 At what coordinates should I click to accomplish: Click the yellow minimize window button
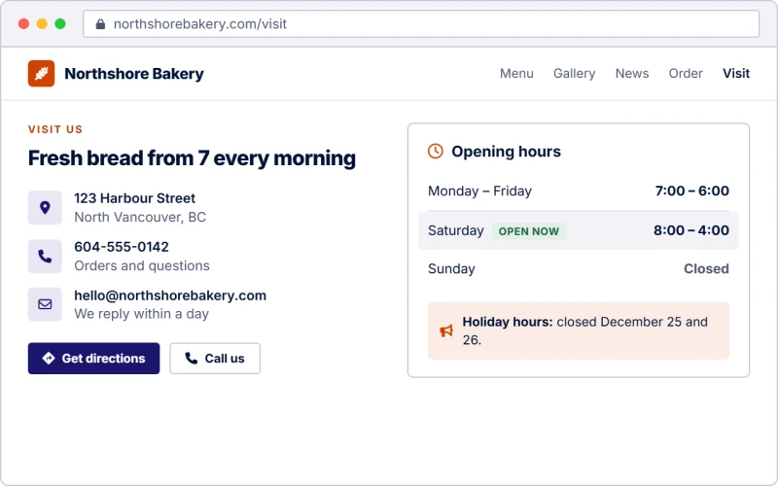pos(42,23)
